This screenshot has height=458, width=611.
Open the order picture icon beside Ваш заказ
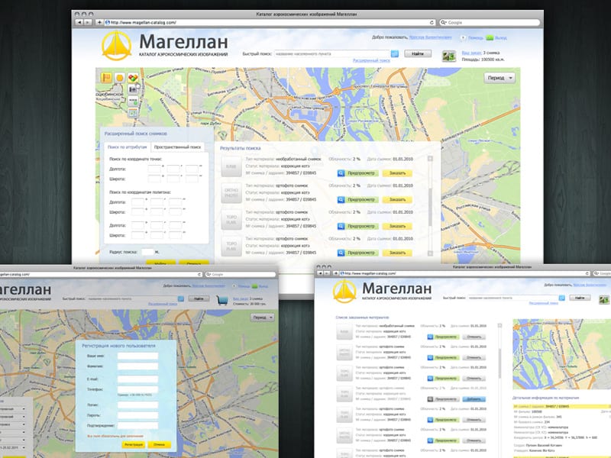tap(449, 56)
